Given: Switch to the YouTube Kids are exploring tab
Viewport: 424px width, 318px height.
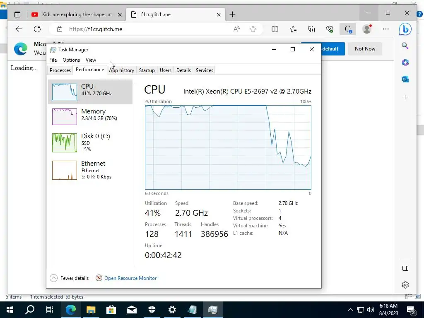Looking at the screenshot, I should click(x=77, y=14).
